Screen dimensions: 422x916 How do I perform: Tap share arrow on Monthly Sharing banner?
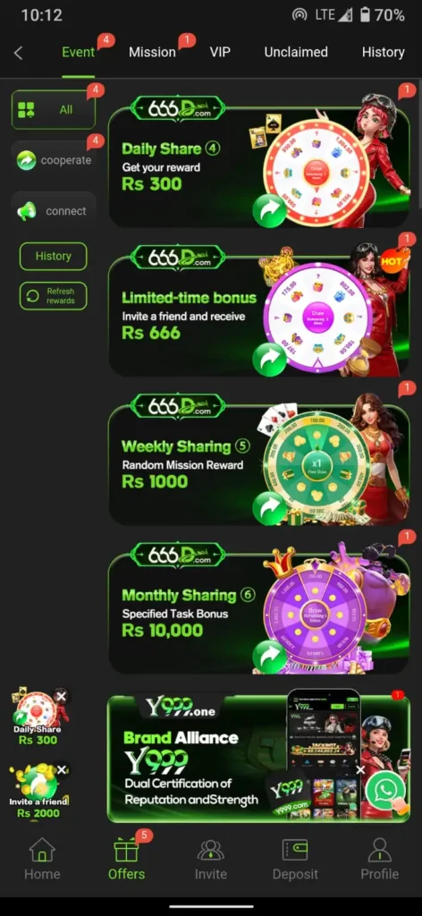269,657
